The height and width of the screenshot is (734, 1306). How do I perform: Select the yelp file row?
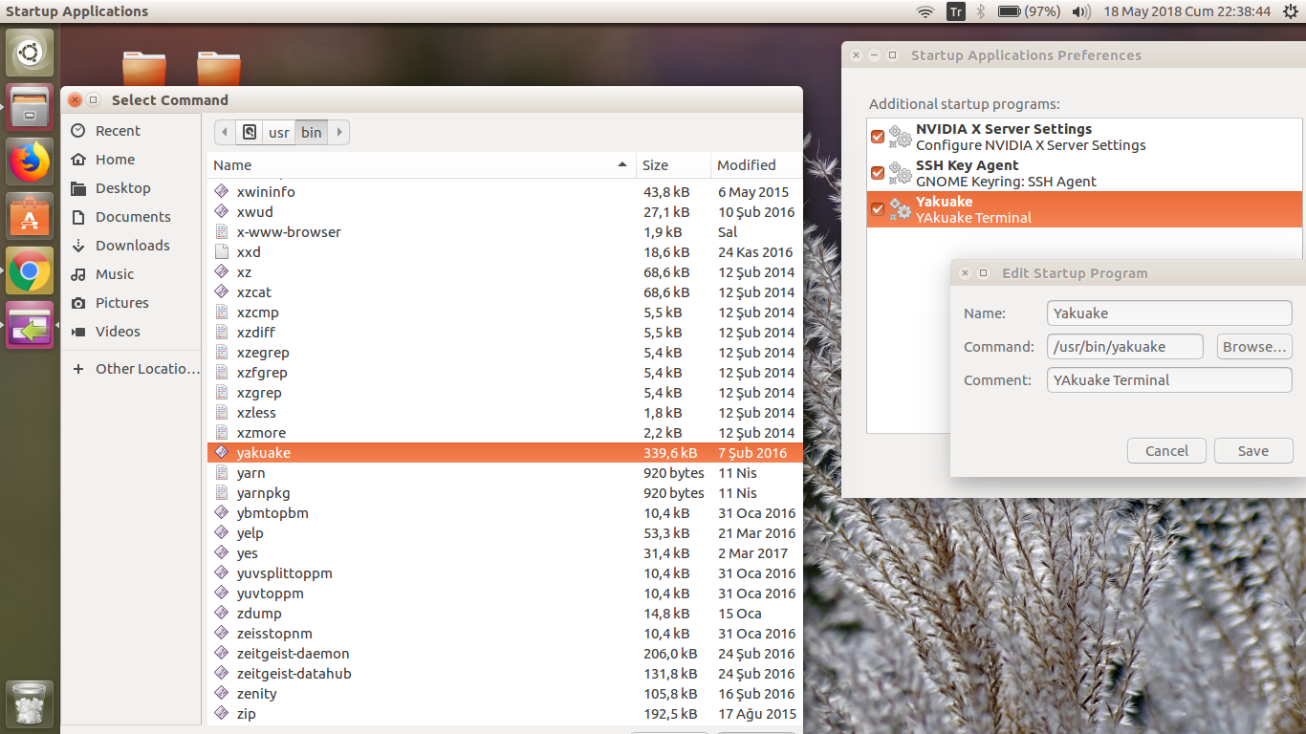[504, 533]
